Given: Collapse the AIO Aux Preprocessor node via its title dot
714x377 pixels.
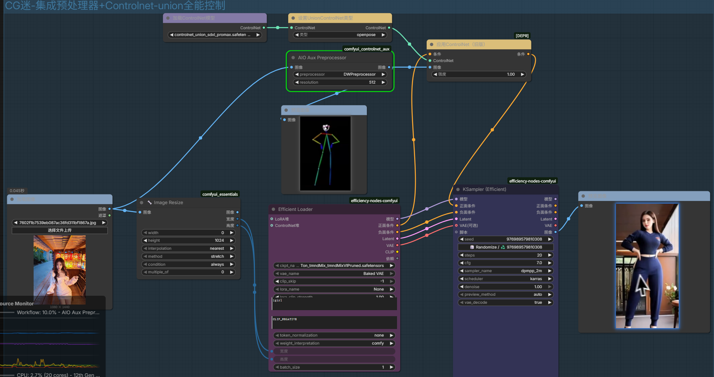Looking at the screenshot, I should point(293,58).
